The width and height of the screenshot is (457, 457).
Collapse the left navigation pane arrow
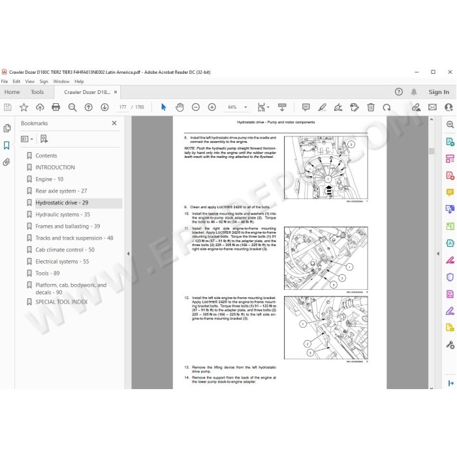point(128,253)
